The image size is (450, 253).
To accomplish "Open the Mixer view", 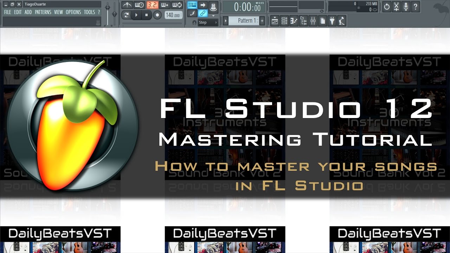I will click(x=313, y=21).
